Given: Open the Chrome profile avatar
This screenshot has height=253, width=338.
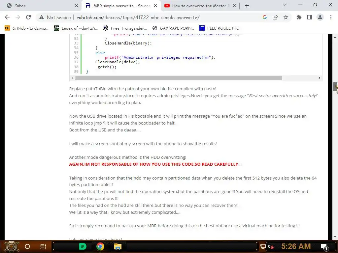Looking at the screenshot, I should (x=320, y=17).
